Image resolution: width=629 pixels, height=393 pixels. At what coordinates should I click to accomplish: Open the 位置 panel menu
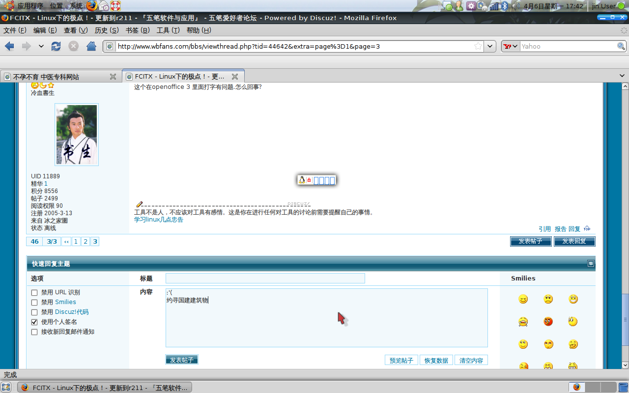pos(56,6)
